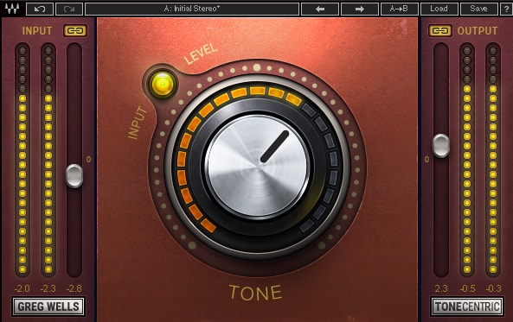Go to previous preset with left arrow
The image size is (513, 322).
tap(320, 9)
